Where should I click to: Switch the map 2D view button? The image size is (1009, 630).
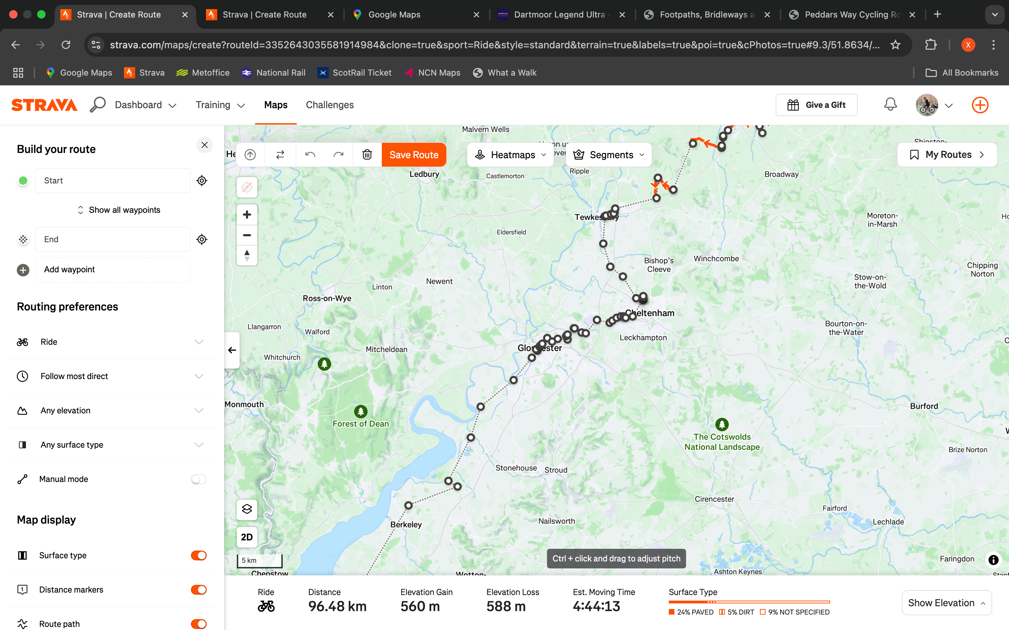coord(247,537)
